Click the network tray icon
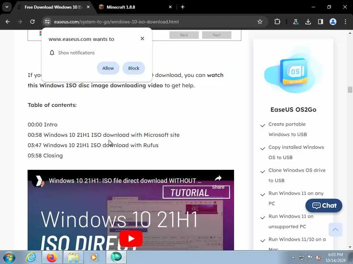 (301, 258)
